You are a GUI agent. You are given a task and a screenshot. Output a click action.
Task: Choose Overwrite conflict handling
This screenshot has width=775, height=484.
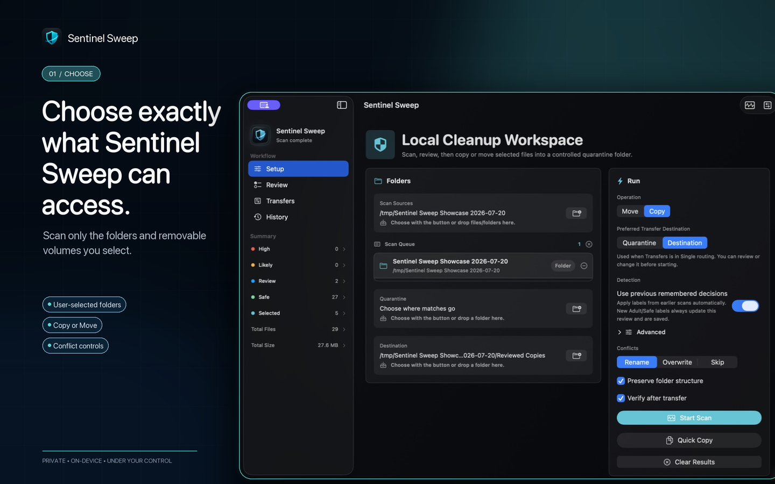677,362
